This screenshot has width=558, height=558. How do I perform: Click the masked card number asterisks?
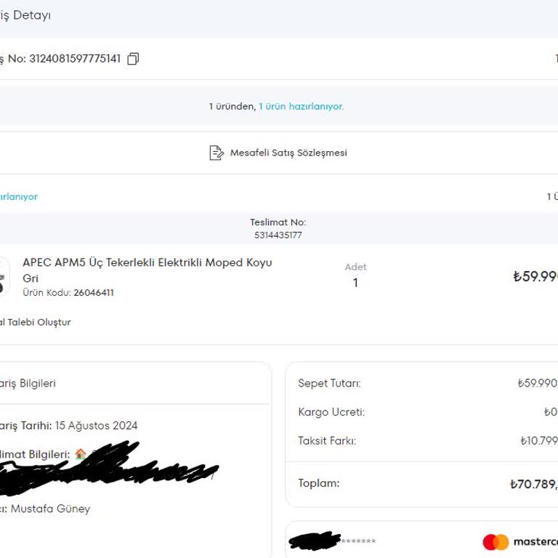coord(358,541)
